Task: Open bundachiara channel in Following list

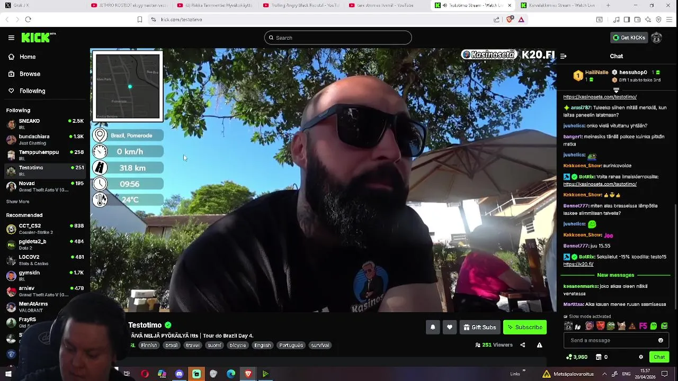Action: [45, 139]
